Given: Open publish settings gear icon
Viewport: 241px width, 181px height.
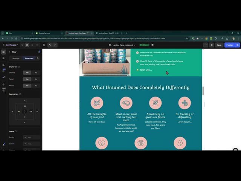Looking at the screenshot, I should click(x=238, y=45).
